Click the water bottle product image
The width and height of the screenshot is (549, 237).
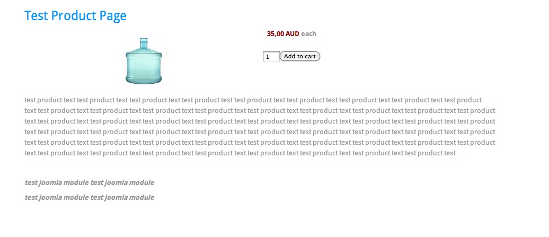144,60
